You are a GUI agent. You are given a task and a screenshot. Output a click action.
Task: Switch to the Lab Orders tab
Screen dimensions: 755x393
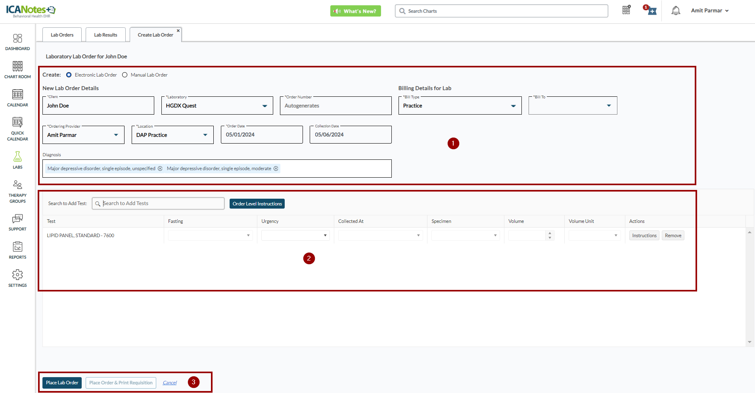tap(62, 35)
